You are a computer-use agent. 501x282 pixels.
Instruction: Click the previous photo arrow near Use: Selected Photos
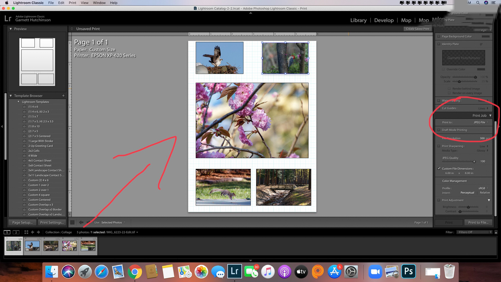pyautogui.click(x=81, y=222)
